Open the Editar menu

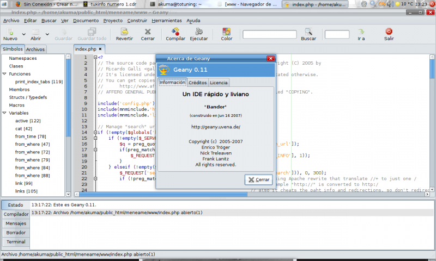pyautogui.click(x=31, y=21)
